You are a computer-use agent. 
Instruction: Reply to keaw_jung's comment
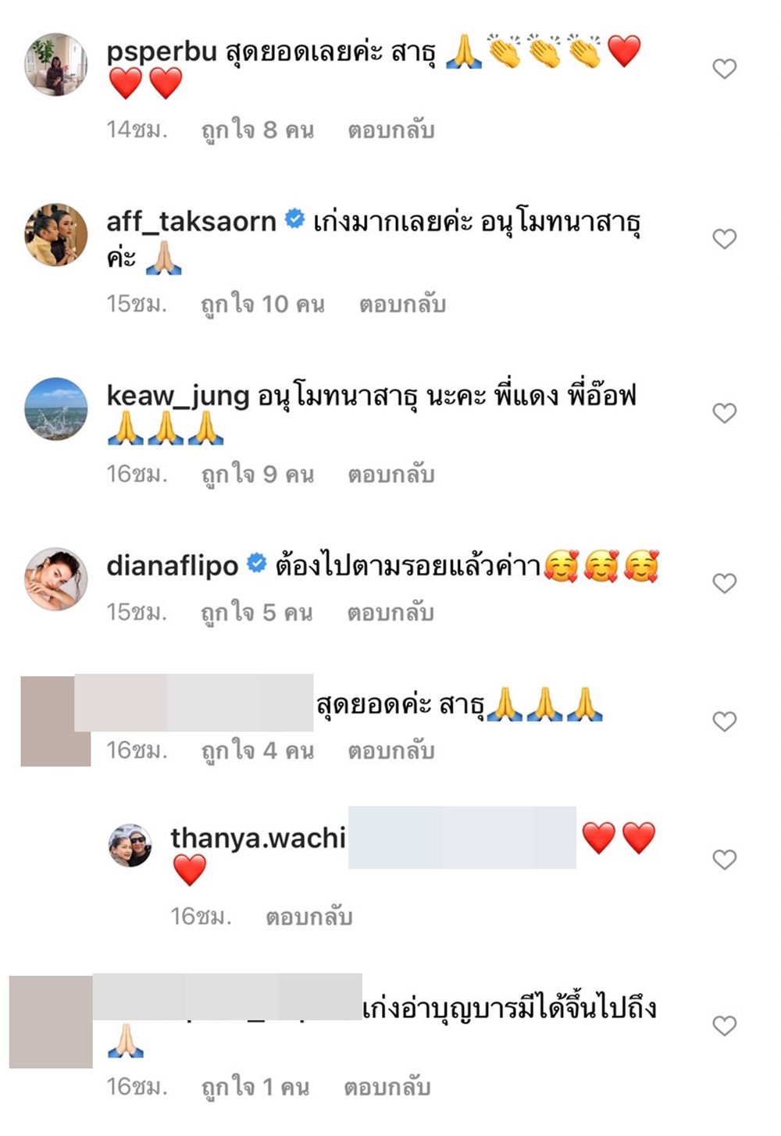point(390,474)
